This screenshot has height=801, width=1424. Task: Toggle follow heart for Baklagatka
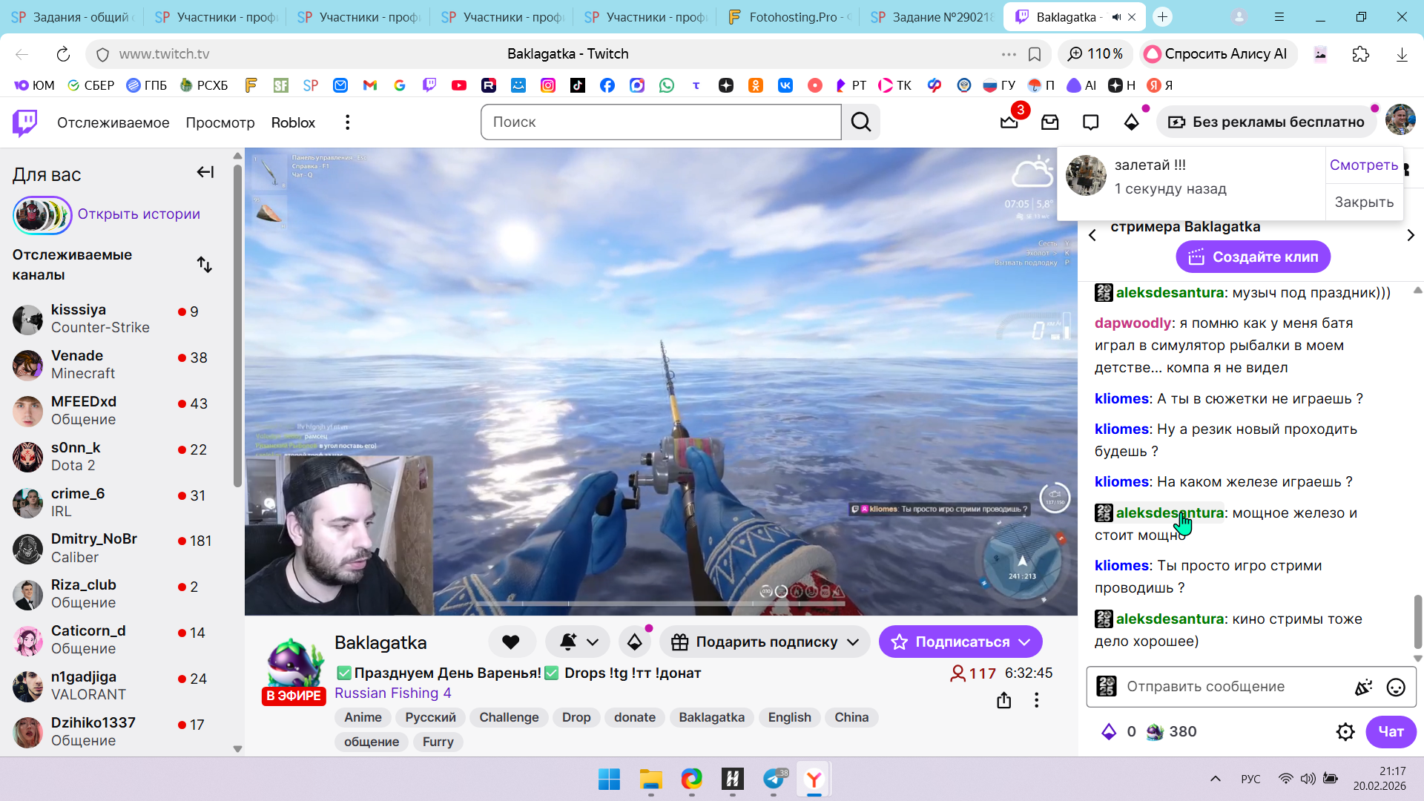(511, 642)
